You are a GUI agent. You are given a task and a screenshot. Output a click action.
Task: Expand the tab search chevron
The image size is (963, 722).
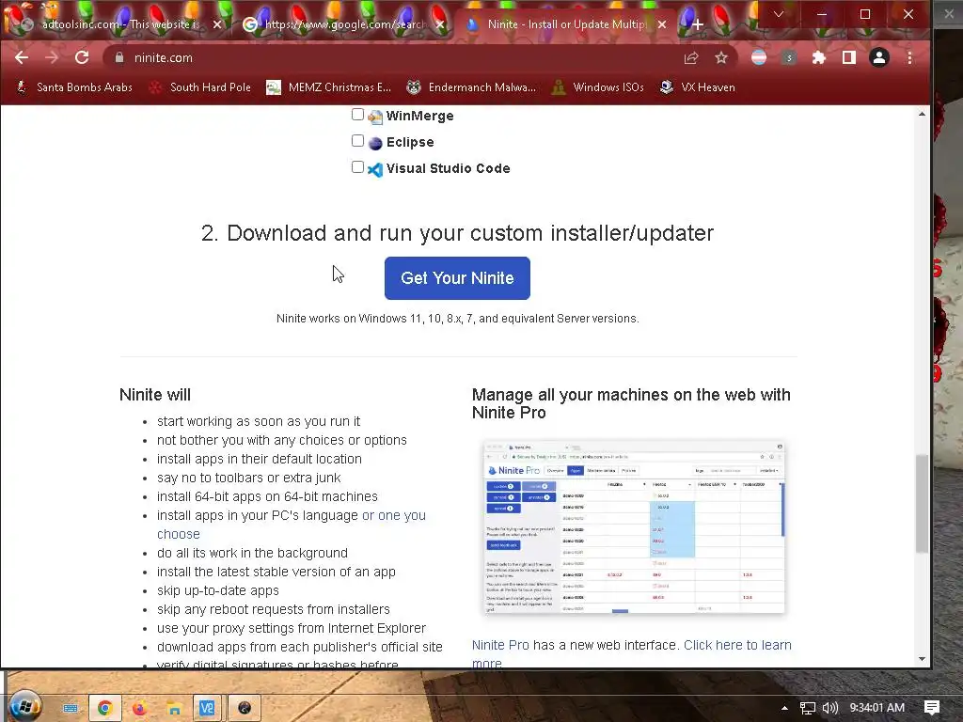(x=778, y=13)
